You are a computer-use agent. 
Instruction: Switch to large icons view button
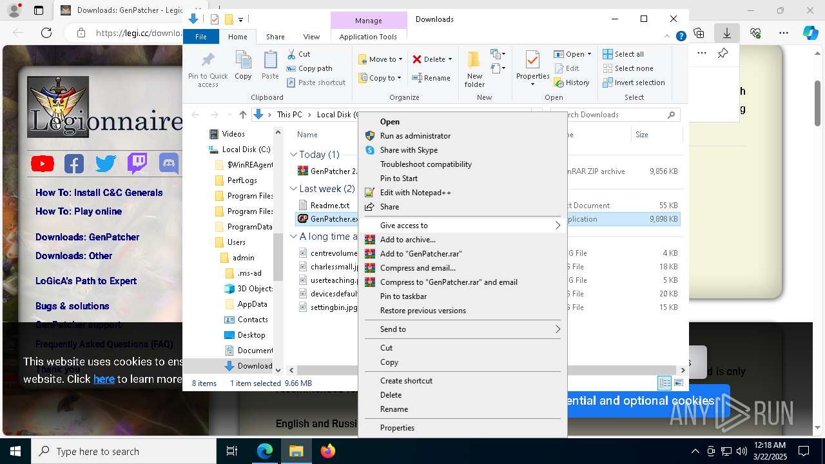(679, 383)
